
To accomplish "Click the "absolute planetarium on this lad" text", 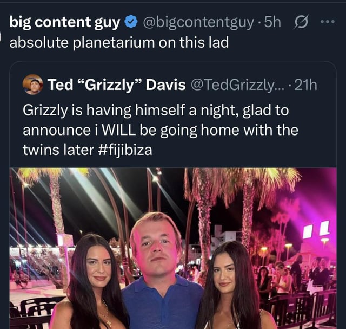I will point(119,42).
